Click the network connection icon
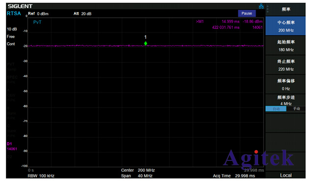314x182 pixels. coord(261,6)
